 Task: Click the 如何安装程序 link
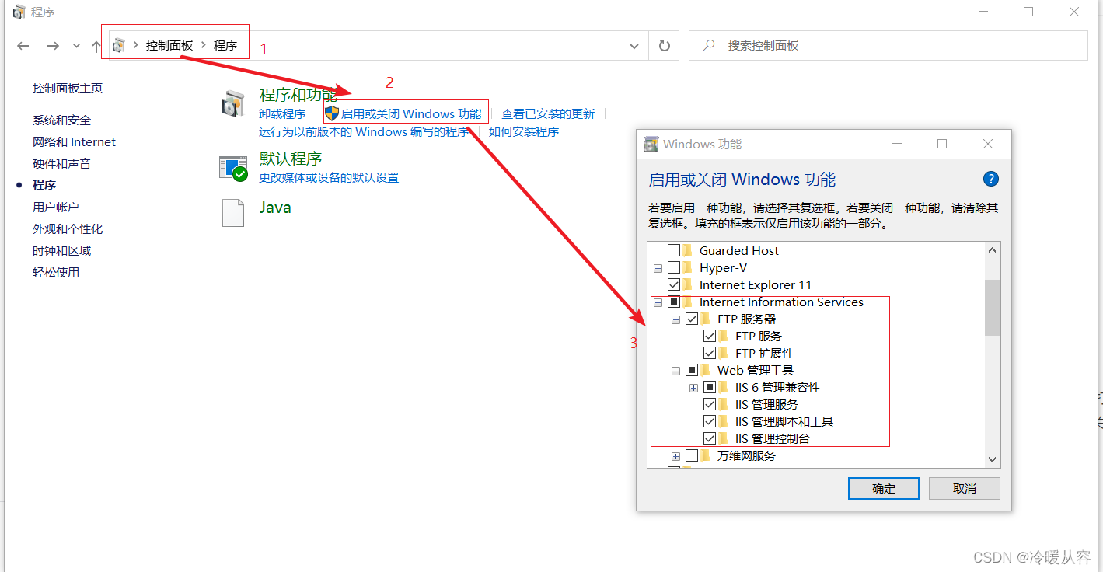pos(524,132)
